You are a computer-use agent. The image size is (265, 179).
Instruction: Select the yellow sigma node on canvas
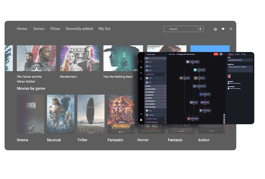[199, 78]
